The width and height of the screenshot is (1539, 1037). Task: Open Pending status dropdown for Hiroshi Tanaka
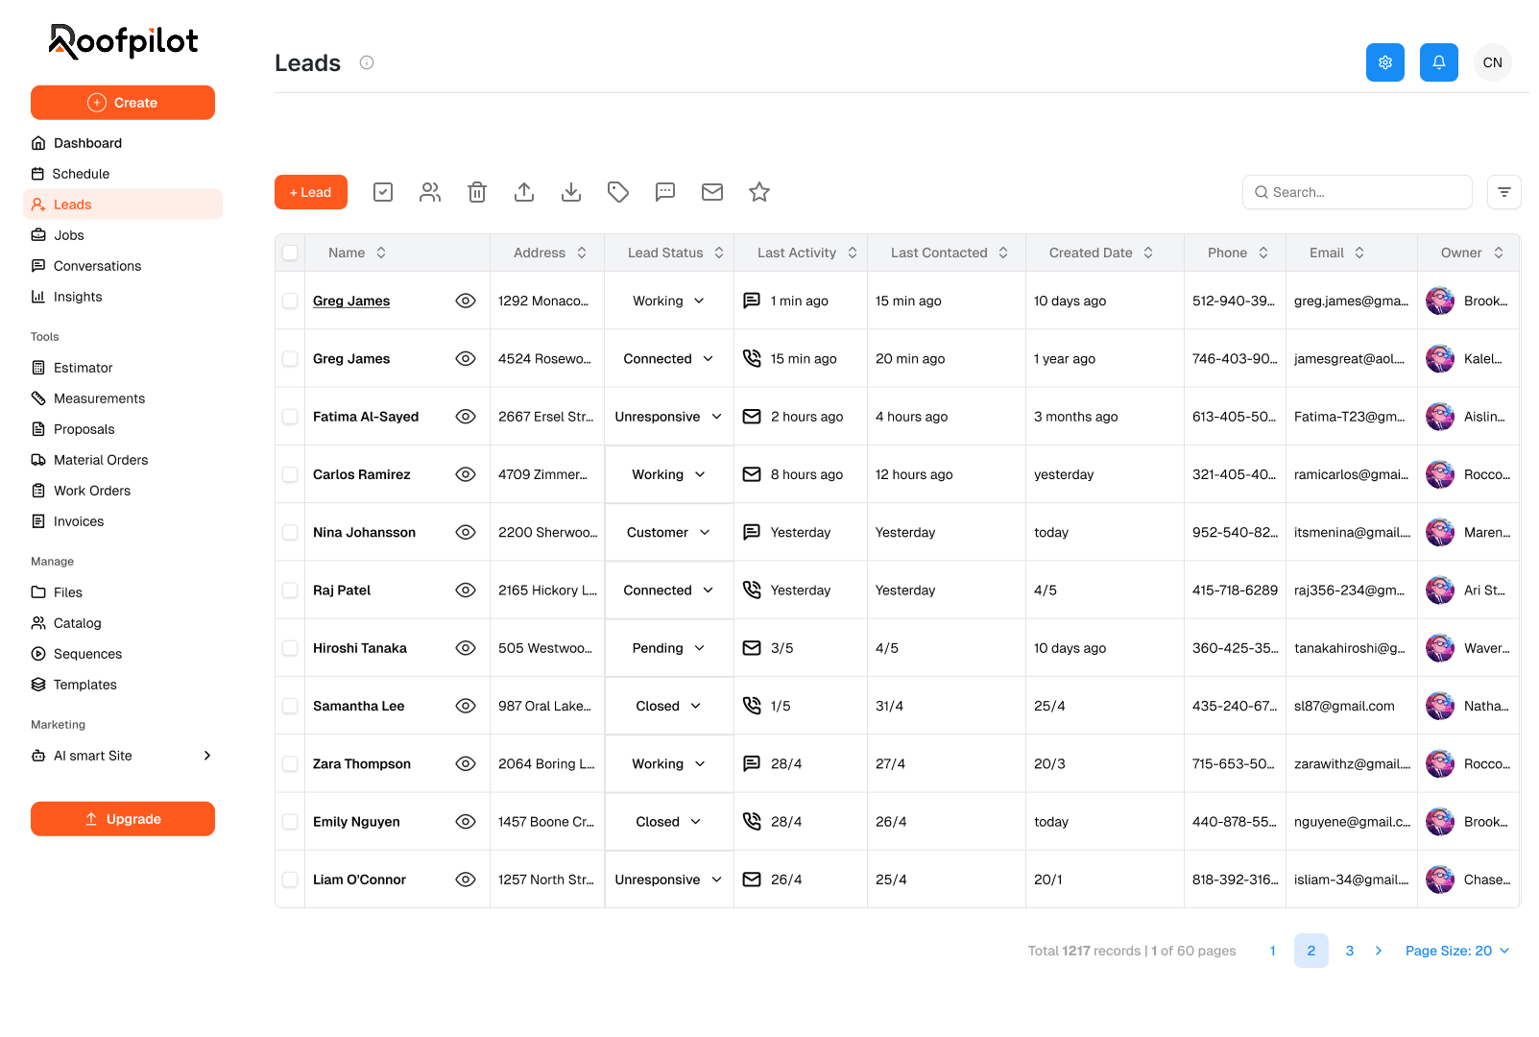click(669, 648)
